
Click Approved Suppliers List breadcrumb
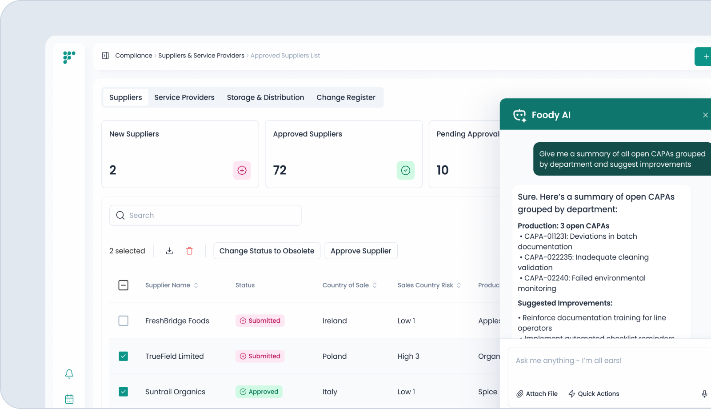tap(285, 56)
